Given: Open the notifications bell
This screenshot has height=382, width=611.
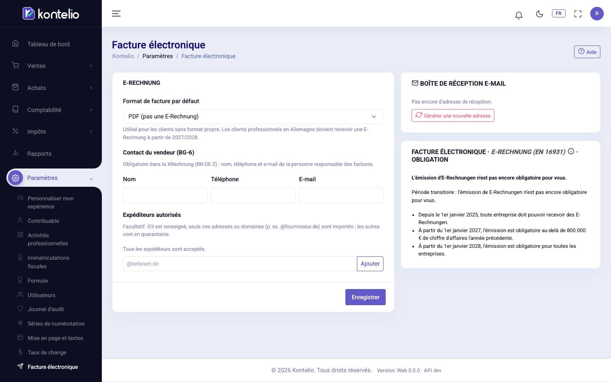Looking at the screenshot, I should 519,15.
